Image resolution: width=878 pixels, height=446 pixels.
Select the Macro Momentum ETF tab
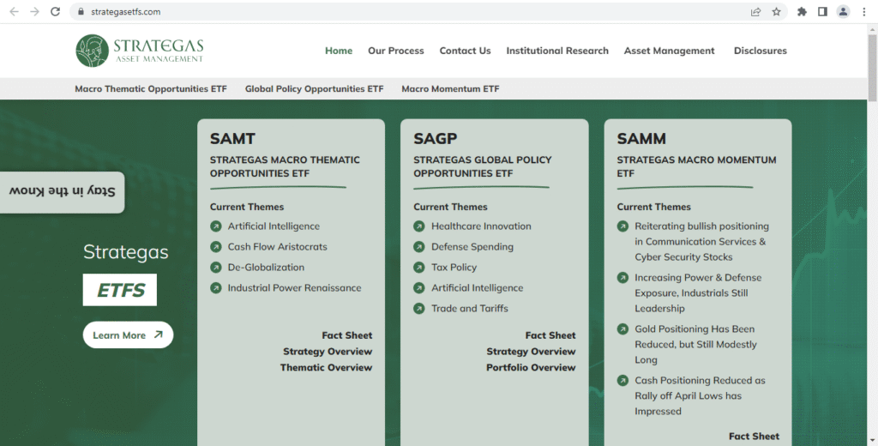450,89
